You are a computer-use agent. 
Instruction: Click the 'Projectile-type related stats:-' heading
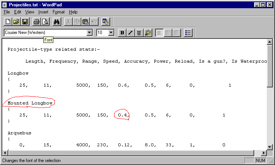pos(54,50)
